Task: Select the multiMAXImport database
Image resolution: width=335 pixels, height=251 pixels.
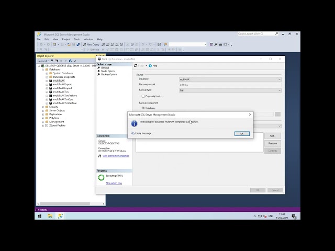Action: 62,88
